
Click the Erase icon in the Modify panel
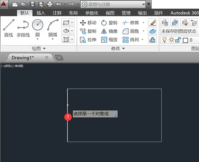(152, 22)
